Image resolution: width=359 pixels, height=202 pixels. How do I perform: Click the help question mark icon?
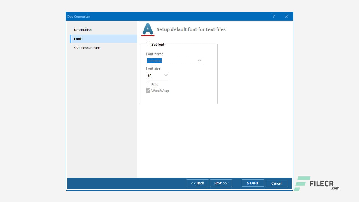[273, 16]
